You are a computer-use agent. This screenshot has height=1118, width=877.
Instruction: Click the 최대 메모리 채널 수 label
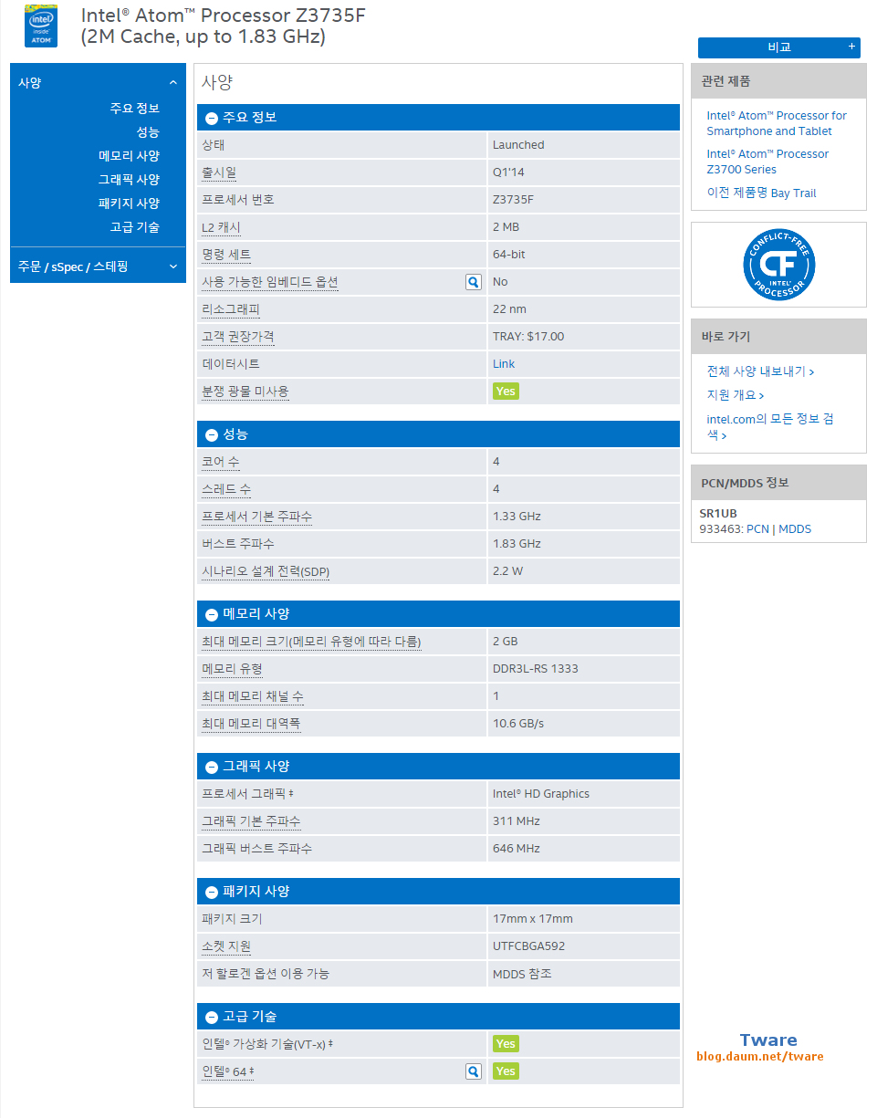point(253,696)
